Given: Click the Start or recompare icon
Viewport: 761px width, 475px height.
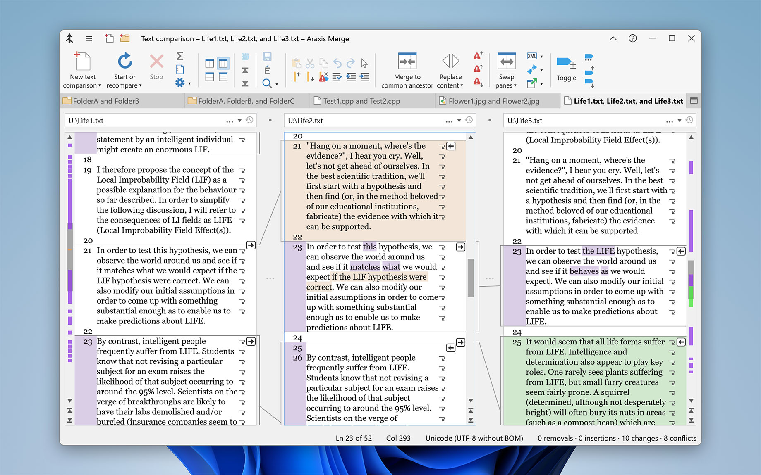Looking at the screenshot, I should tap(124, 61).
